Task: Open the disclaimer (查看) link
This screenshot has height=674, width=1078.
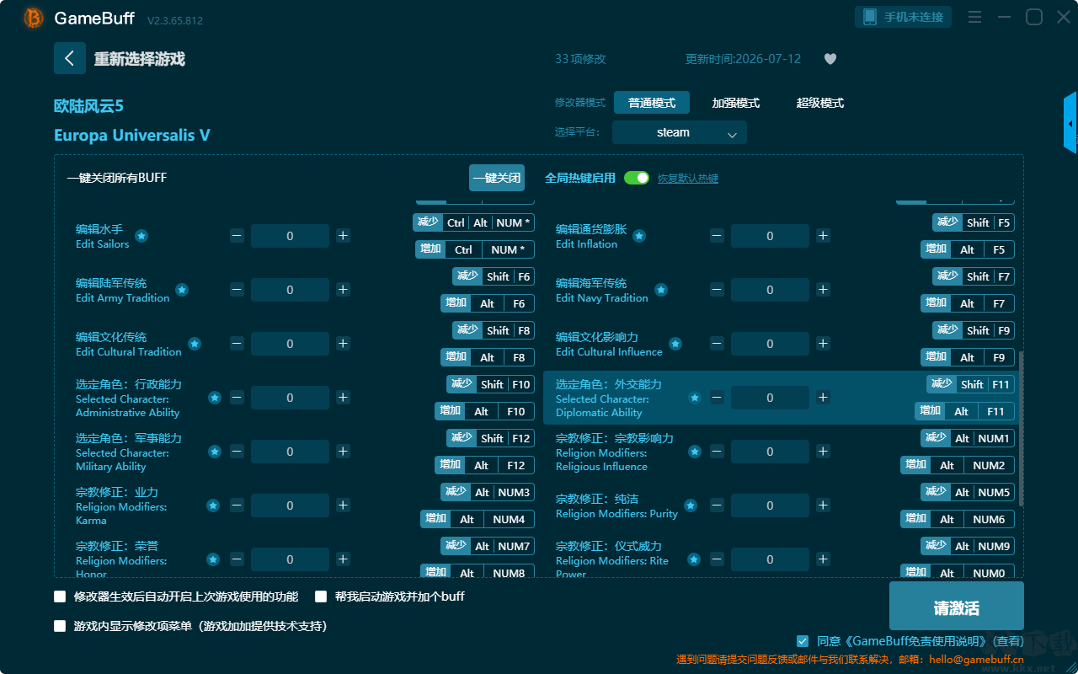Action: click(1006, 641)
